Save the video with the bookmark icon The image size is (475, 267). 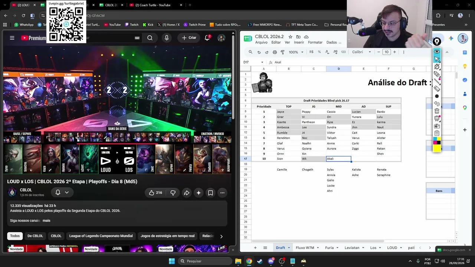(x=210, y=193)
